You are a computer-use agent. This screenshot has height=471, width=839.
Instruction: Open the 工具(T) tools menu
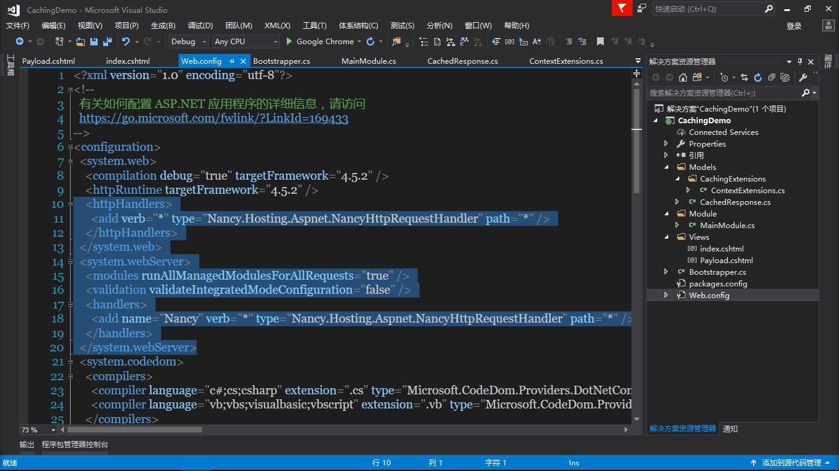point(314,26)
